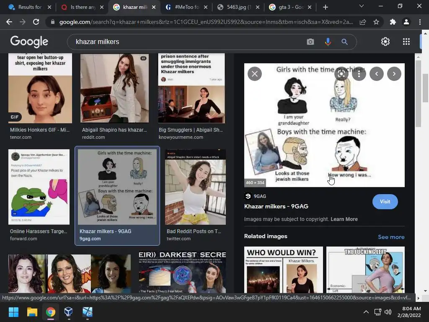Screen dimensions: 429x322
Task: Search inside image with Lens icon
Action: [x=341, y=74]
